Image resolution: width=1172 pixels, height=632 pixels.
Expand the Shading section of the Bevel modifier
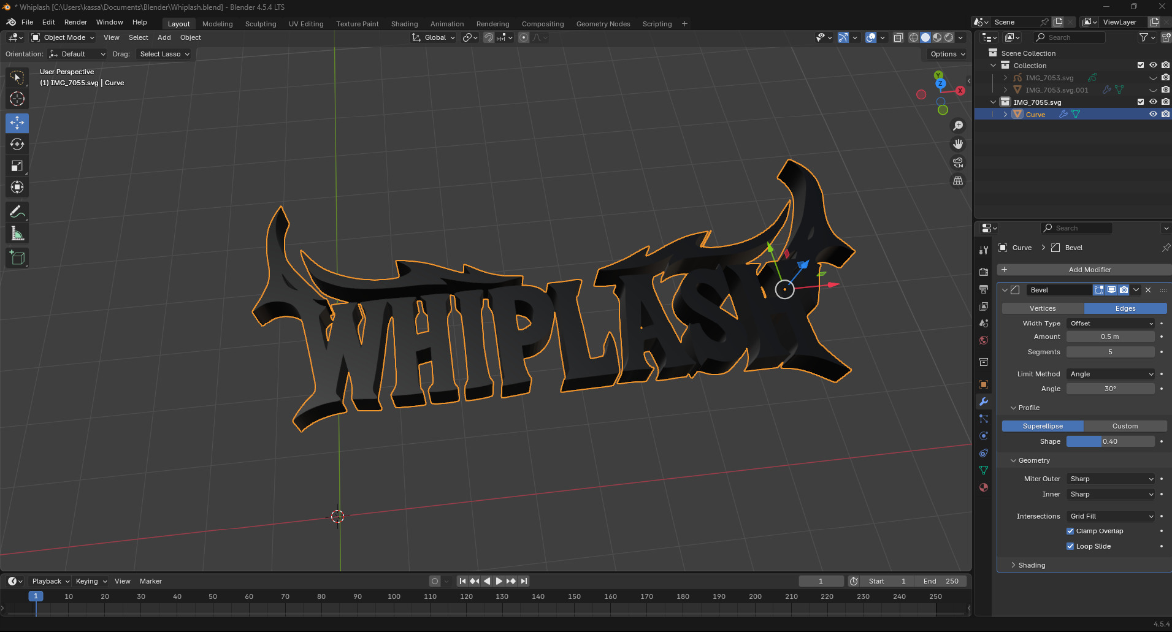tap(1032, 565)
